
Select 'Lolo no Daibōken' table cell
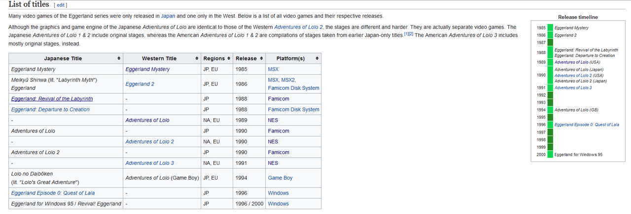(66, 178)
